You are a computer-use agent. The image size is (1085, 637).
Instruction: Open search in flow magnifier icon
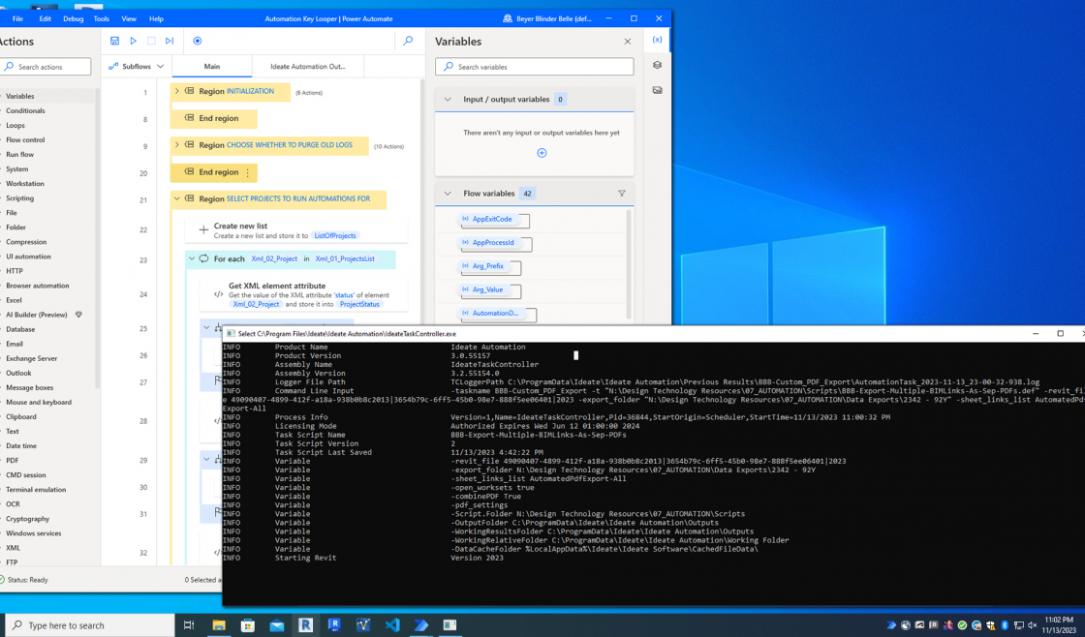[408, 41]
